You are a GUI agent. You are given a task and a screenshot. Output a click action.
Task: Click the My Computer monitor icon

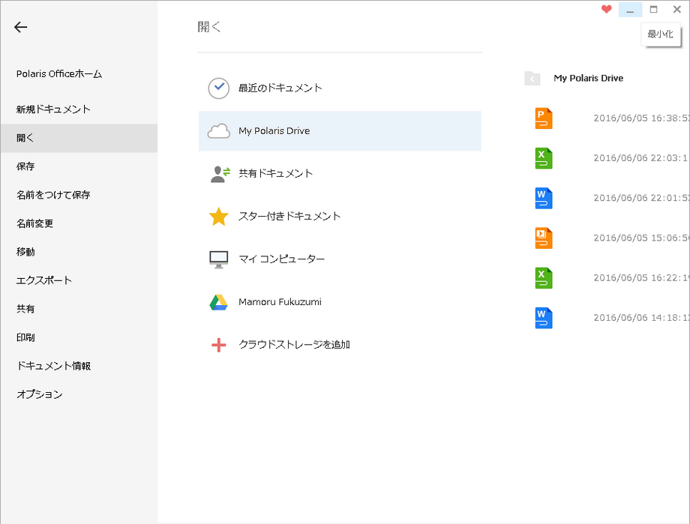tap(219, 259)
